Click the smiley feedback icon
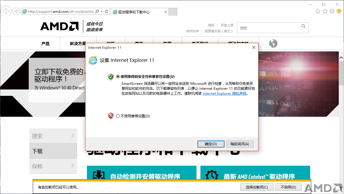Image resolution: width=344 pixels, height=194 pixels. pos(339,11)
